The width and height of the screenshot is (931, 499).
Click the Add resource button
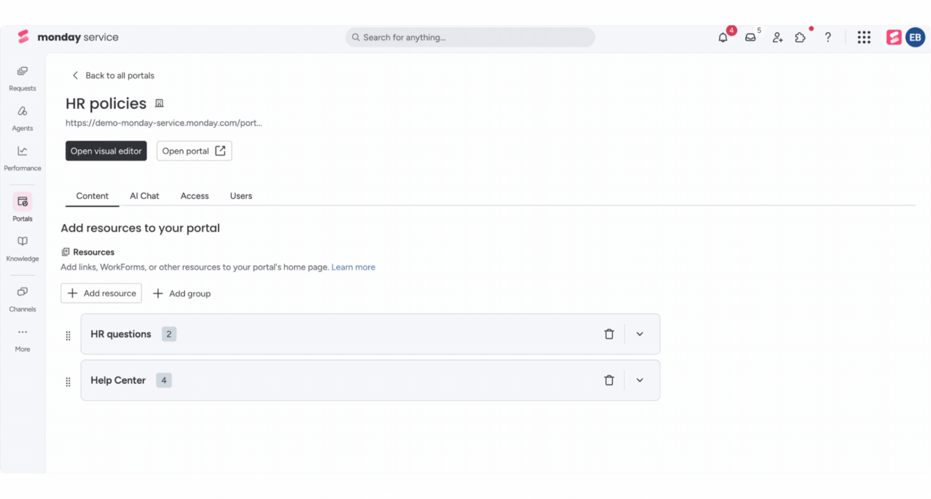(101, 293)
